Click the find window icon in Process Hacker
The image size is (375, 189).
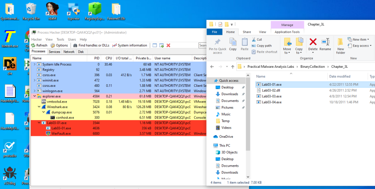(155, 45)
